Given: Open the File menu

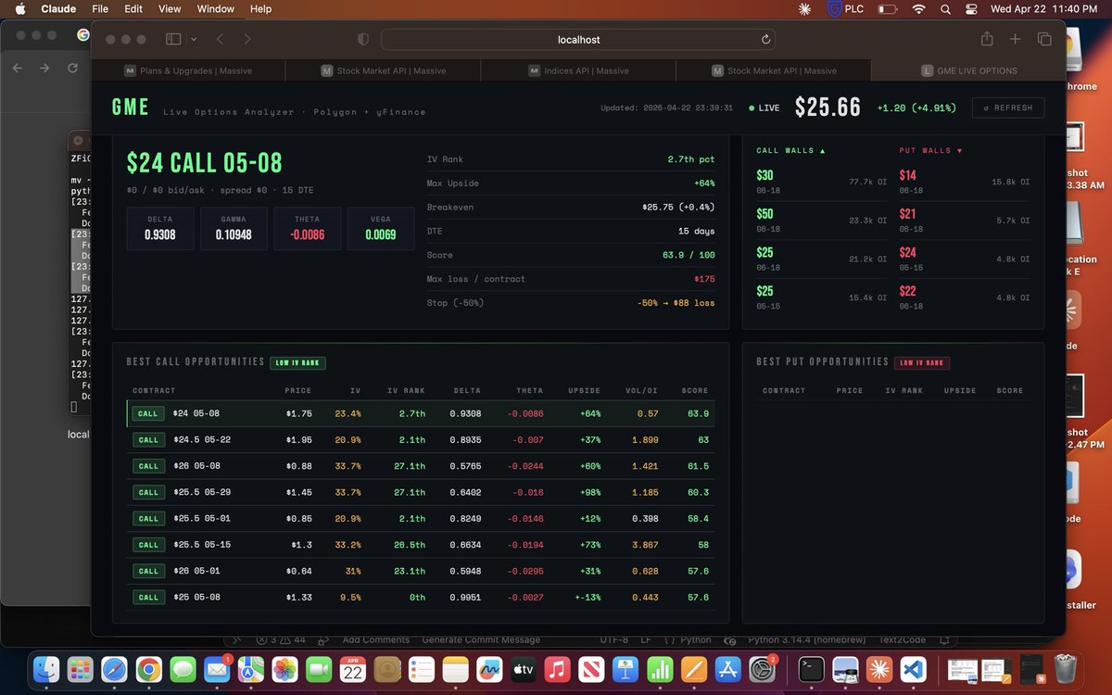Looking at the screenshot, I should click(99, 8).
